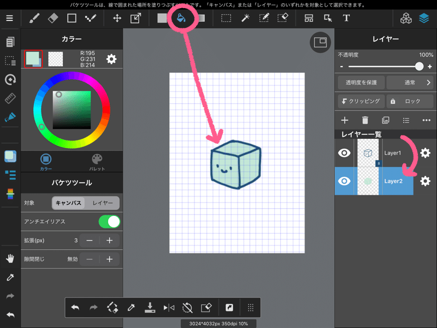Switch to the パレット tab
This screenshot has height=328, width=437.
pos(97,162)
